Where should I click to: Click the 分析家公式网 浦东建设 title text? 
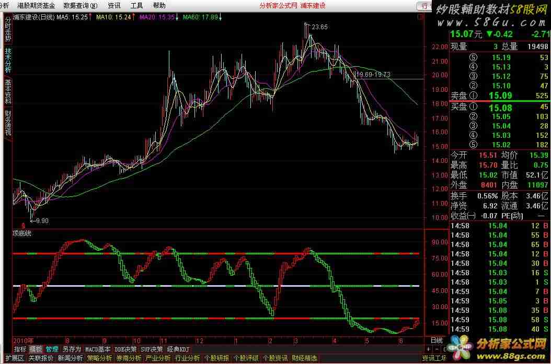292,6
